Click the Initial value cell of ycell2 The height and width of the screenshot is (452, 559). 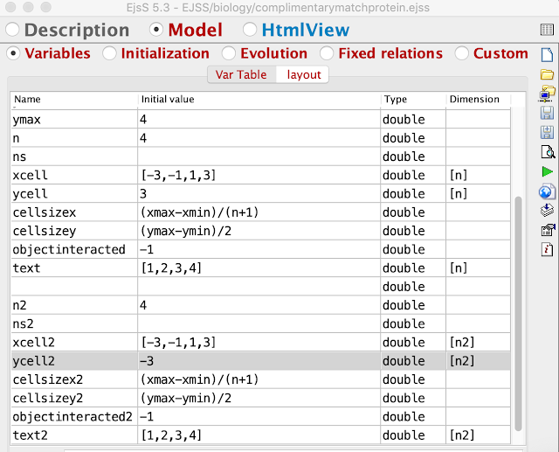click(259, 361)
